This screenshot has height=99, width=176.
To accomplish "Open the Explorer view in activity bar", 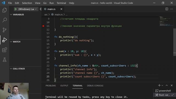I will [x=4, y=10].
